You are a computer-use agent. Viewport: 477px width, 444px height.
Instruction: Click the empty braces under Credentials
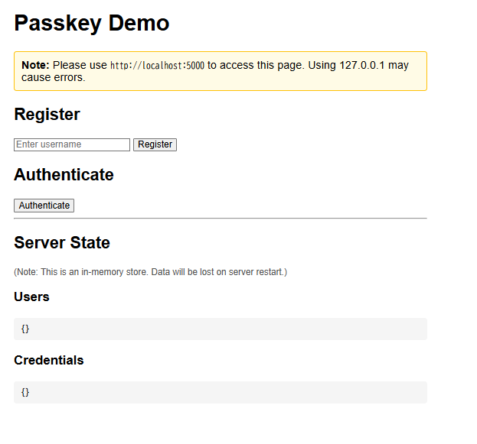[25, 392]
